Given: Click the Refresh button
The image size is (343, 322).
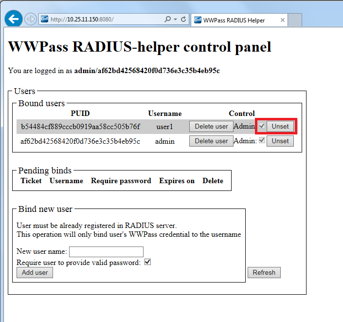Looking at the screenshot, I should 264,272.
